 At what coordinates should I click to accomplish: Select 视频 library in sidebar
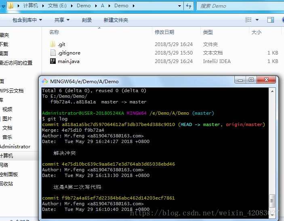click(7, 109)
